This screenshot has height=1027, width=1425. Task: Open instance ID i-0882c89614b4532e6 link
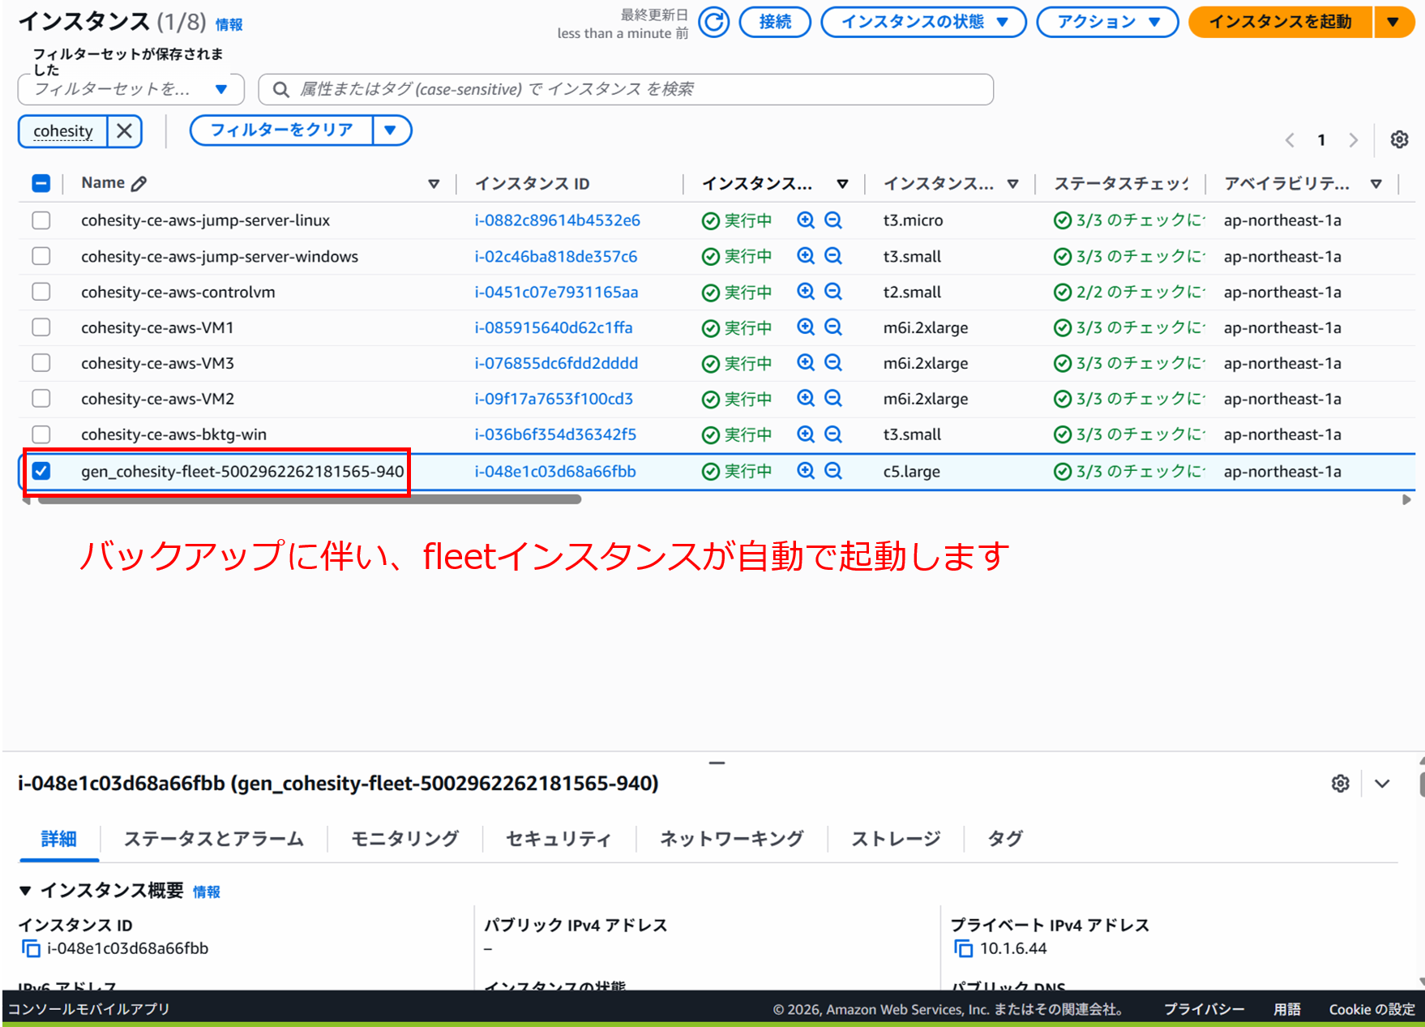click(557, 220)
